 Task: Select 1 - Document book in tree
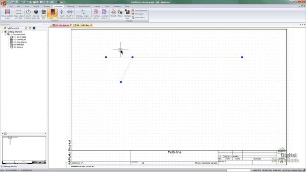[x=18, y=34]
